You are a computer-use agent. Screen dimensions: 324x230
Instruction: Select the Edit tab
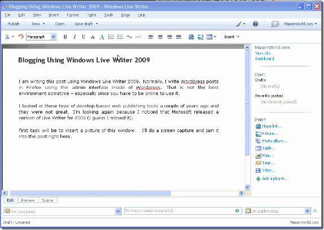(x=10, y=200)
